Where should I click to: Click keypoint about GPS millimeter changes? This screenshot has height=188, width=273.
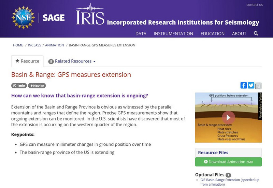tap(85, 144)
